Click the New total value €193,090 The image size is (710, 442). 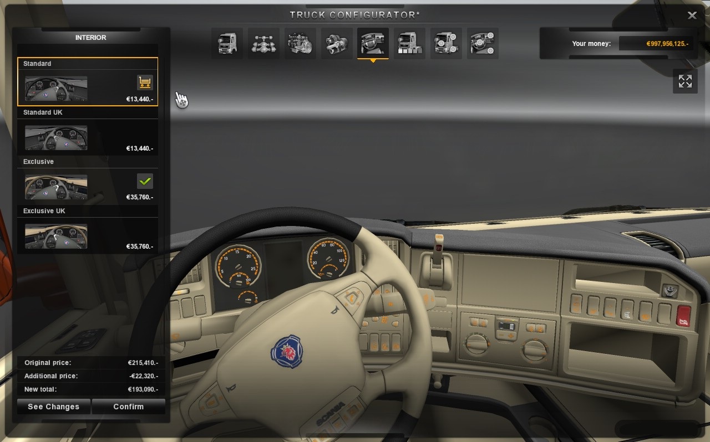(143, 389)
